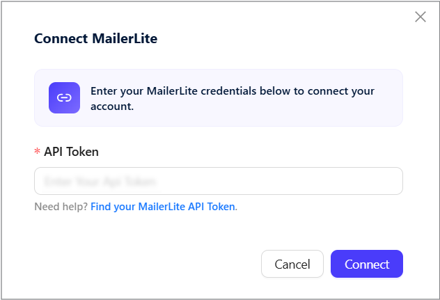Viewport: 440px width, 300px height.
Task: Click the credentials instruction banner text
Action: (233, 99)
